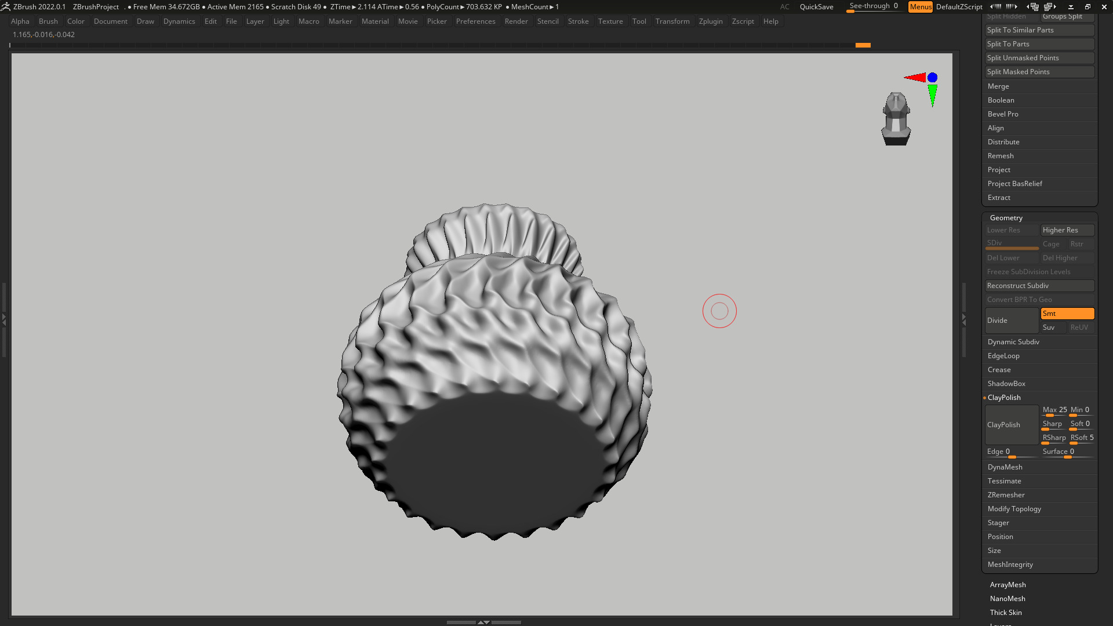The height and width of the screenshot is (626, 1113).
Task: Open the Brush menu
Action: tap(48, 21)
